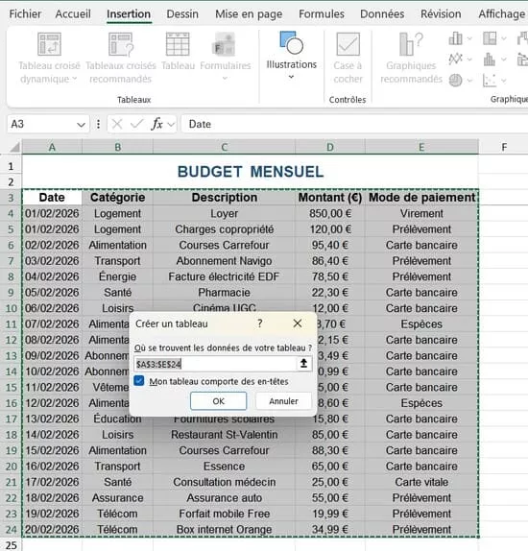Open the Formulaires ribbon button
Viewport: 528px width, 551px height.
tap(226, 57)
